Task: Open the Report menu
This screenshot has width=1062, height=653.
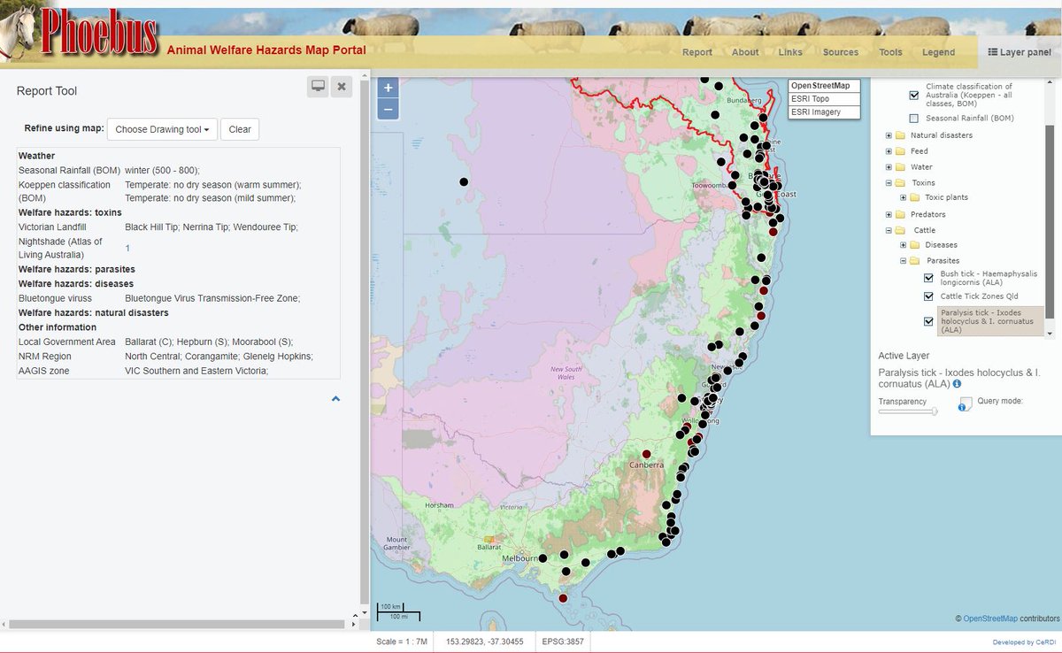Action: click(x=697, y=52)
